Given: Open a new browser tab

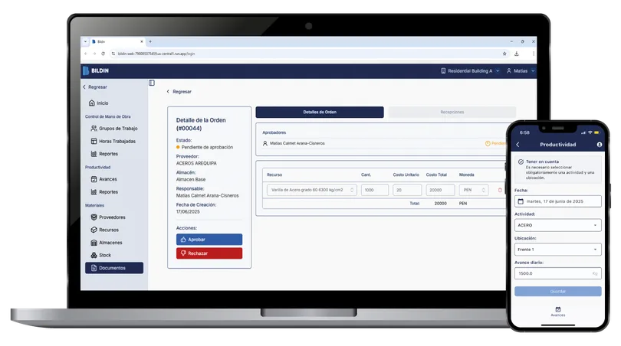Looking at the screenshot, I should (x=150, y=41).
